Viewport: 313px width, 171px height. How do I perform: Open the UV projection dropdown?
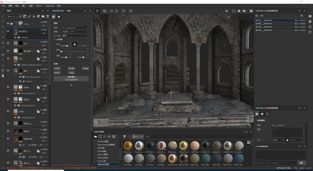pyautogui.click(x=76, y=28)
